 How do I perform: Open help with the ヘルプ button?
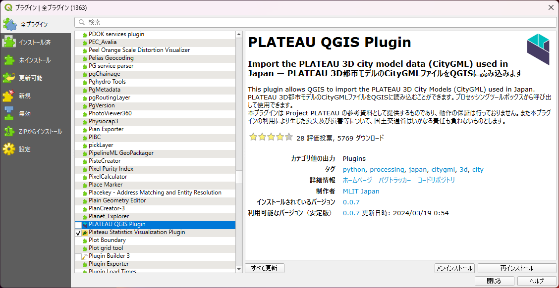pyautogui.click(x=537, y=281)
